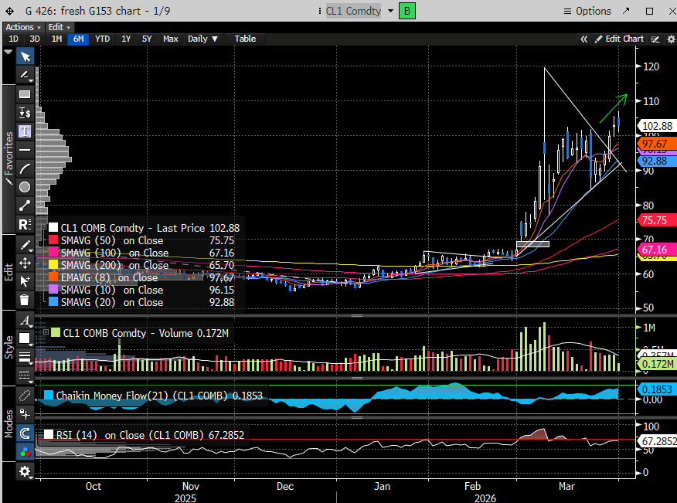677x503 pixels.
Task: Select the 1Y range tab
Action: (126, 39)
